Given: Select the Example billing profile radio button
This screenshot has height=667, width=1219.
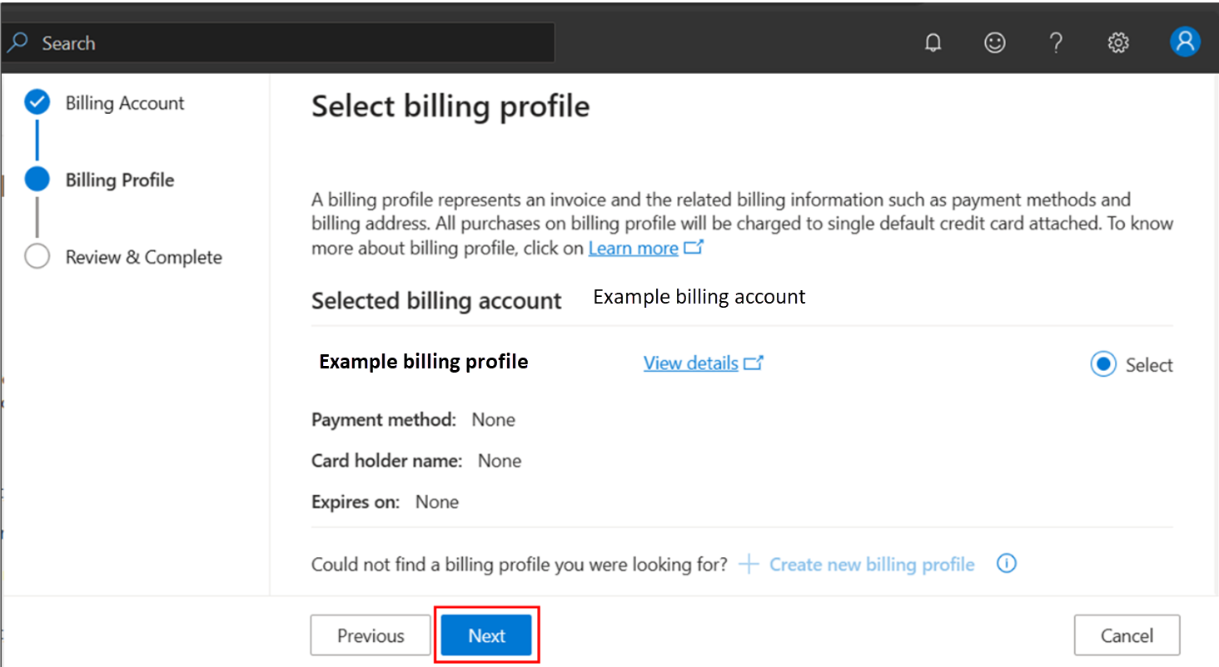Looking at the screenshot, I should point(1103,364).
